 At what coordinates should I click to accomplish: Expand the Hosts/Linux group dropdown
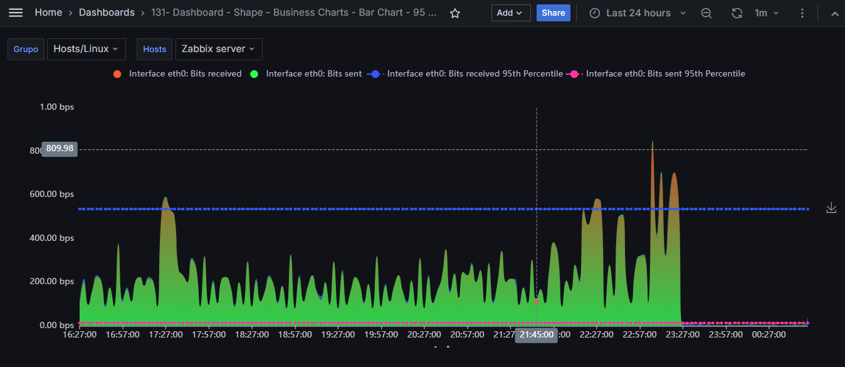(x=87, y=49)
